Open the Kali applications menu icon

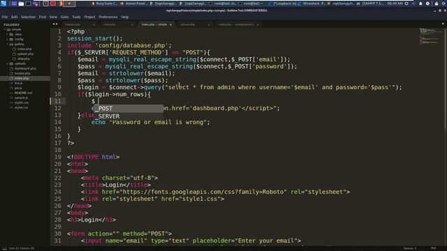tap(3, 3)
